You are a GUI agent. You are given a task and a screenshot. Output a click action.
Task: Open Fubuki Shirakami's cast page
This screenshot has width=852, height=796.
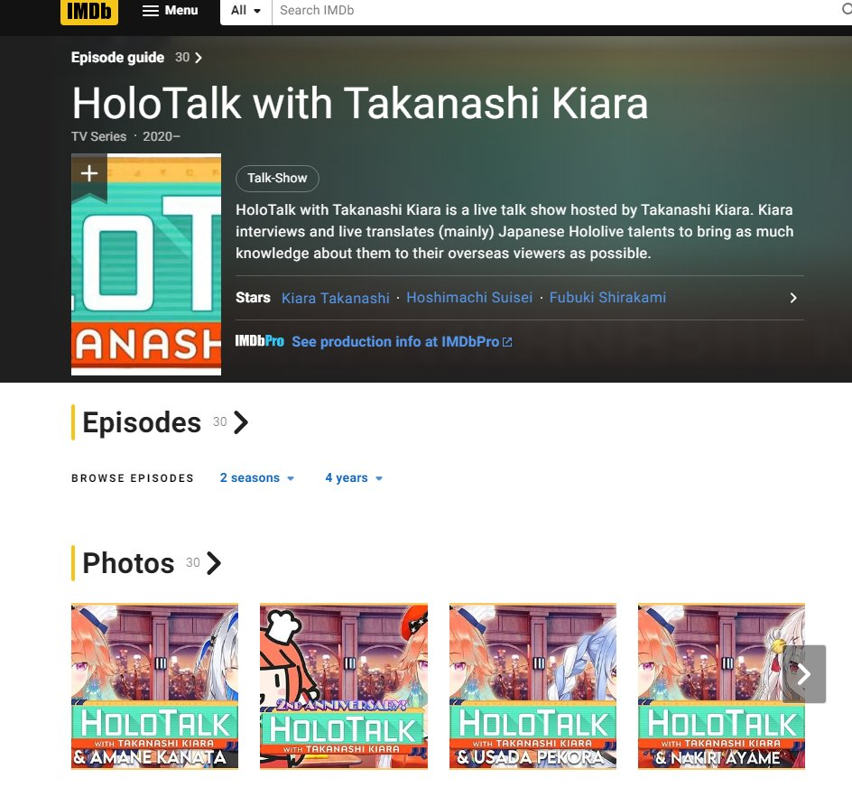click(x=607, y=298)
